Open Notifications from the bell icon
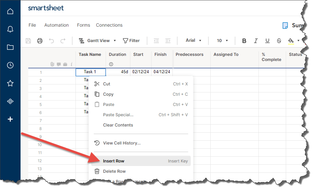The image size is (315, 192). tap(10, 29)
